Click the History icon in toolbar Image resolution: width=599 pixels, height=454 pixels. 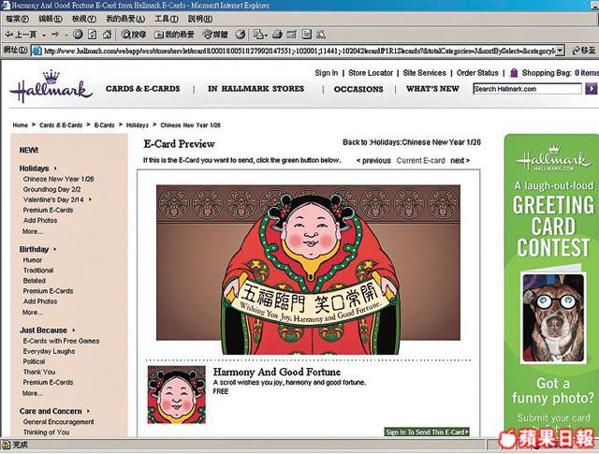pyautogui.click(x=240, y=35)
